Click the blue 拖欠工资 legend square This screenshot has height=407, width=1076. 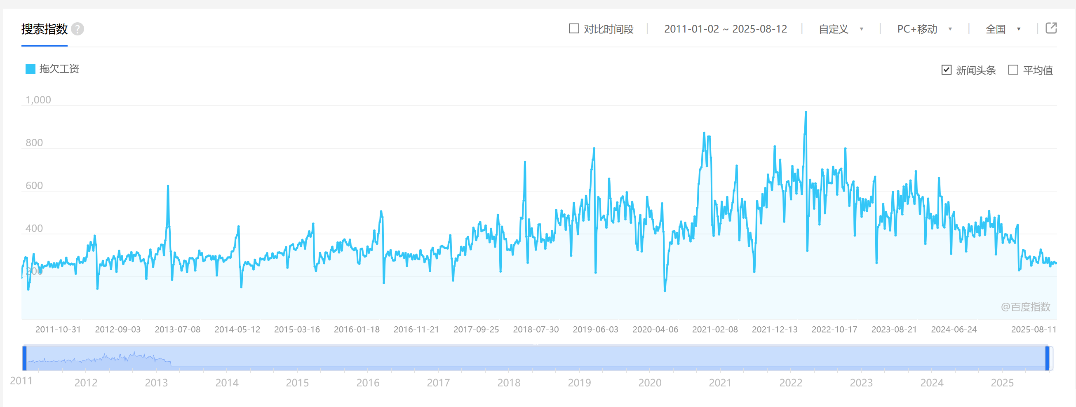coord(30,69)
